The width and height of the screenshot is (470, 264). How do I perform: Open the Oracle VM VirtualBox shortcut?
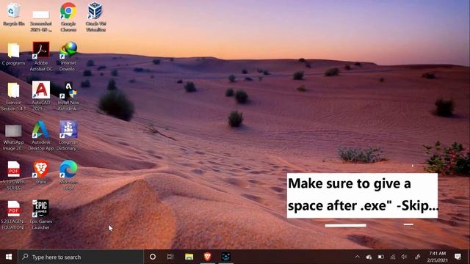95,16
